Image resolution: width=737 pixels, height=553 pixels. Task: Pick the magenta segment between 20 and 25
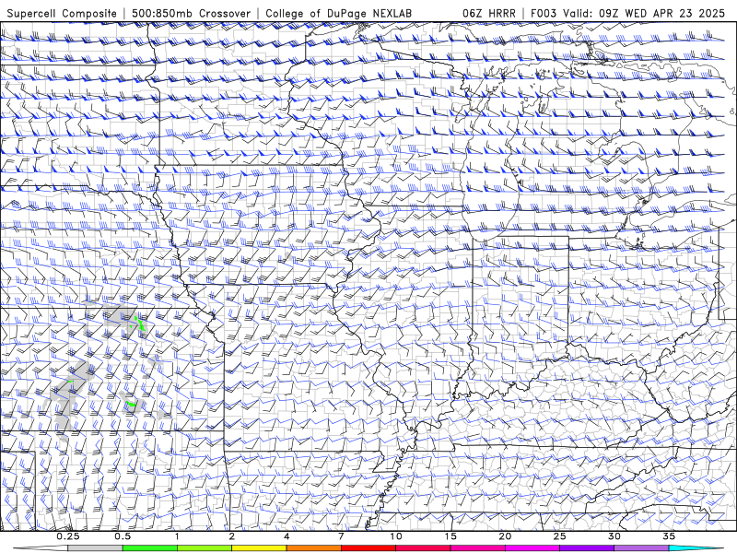click(532, 548)
